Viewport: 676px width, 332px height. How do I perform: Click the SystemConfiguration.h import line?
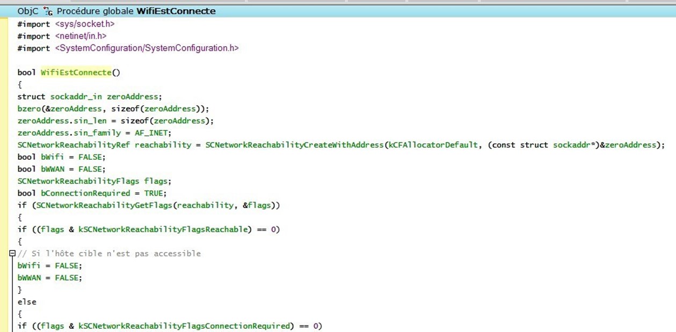[x=128, y=48]
